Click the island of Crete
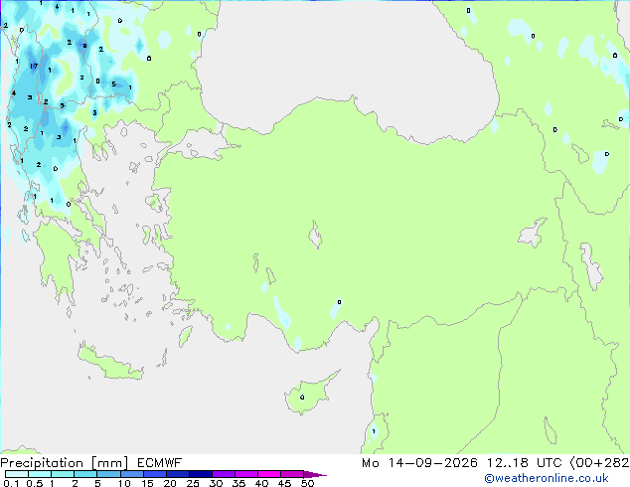Screen dimensions: 630x487 point(109,363)
